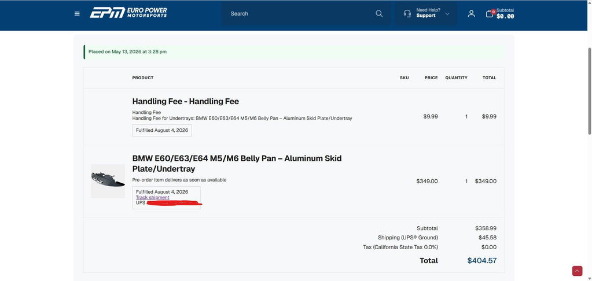Click the $9.99 price in Handling Fee row
Image resolution: width=592 pixels, height=281 pixels.
[x=431, y=117]
